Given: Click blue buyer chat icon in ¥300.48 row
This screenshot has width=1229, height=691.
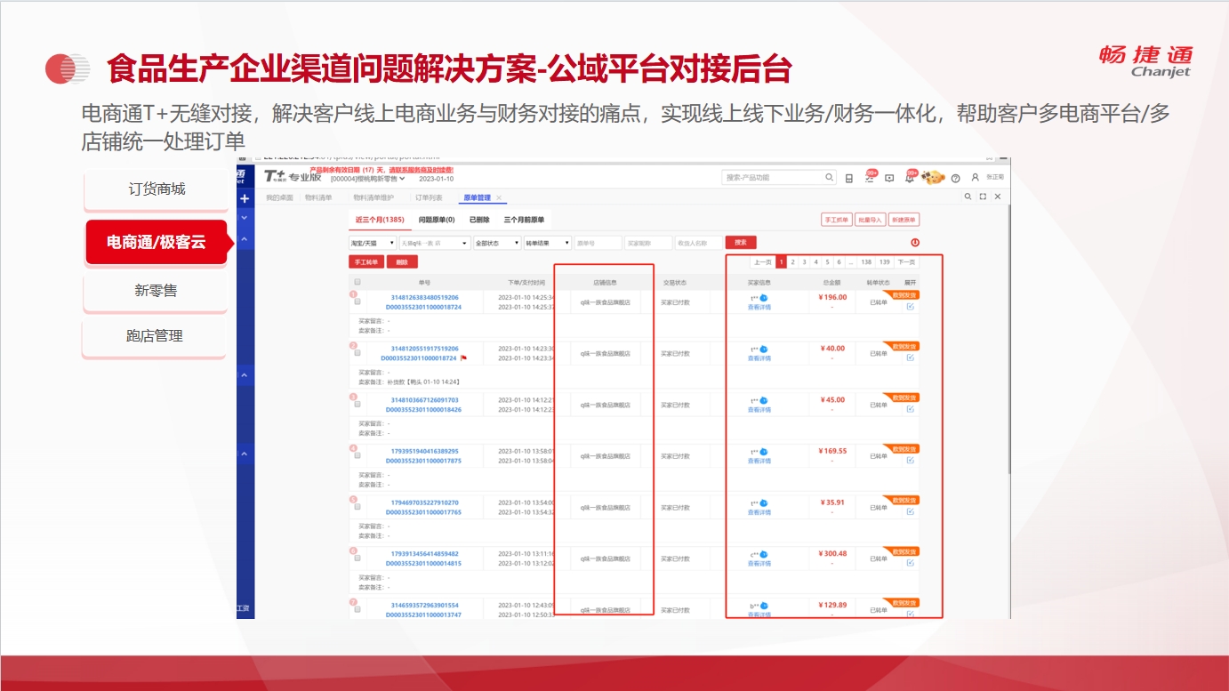Looking at the screenshot, I should (764, 554).
